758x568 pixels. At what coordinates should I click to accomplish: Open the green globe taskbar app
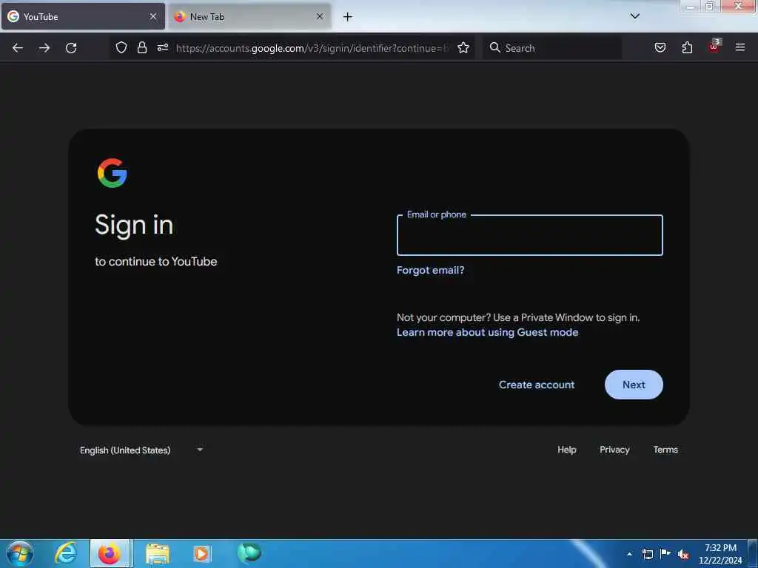click(x=249, y=553)
